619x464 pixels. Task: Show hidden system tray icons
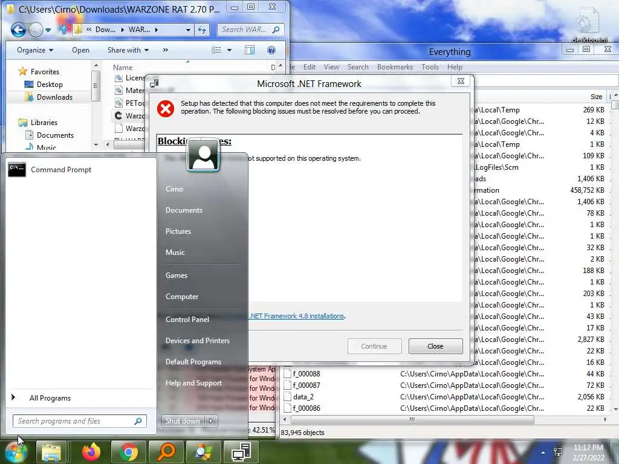click(x=543, y=453)
